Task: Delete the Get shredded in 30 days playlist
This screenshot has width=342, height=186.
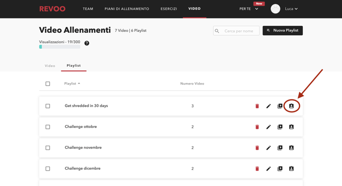Action: point(257,106)
